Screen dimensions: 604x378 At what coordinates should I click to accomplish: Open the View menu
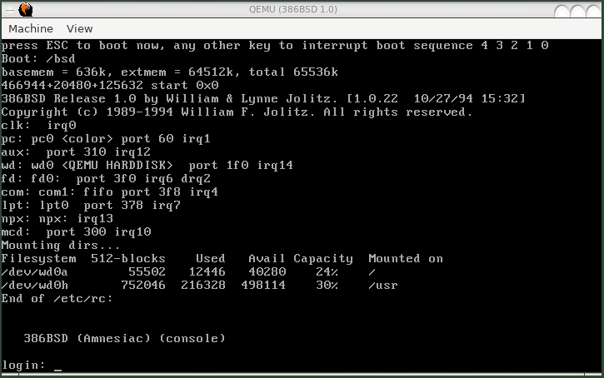click(x=79, y=28)
